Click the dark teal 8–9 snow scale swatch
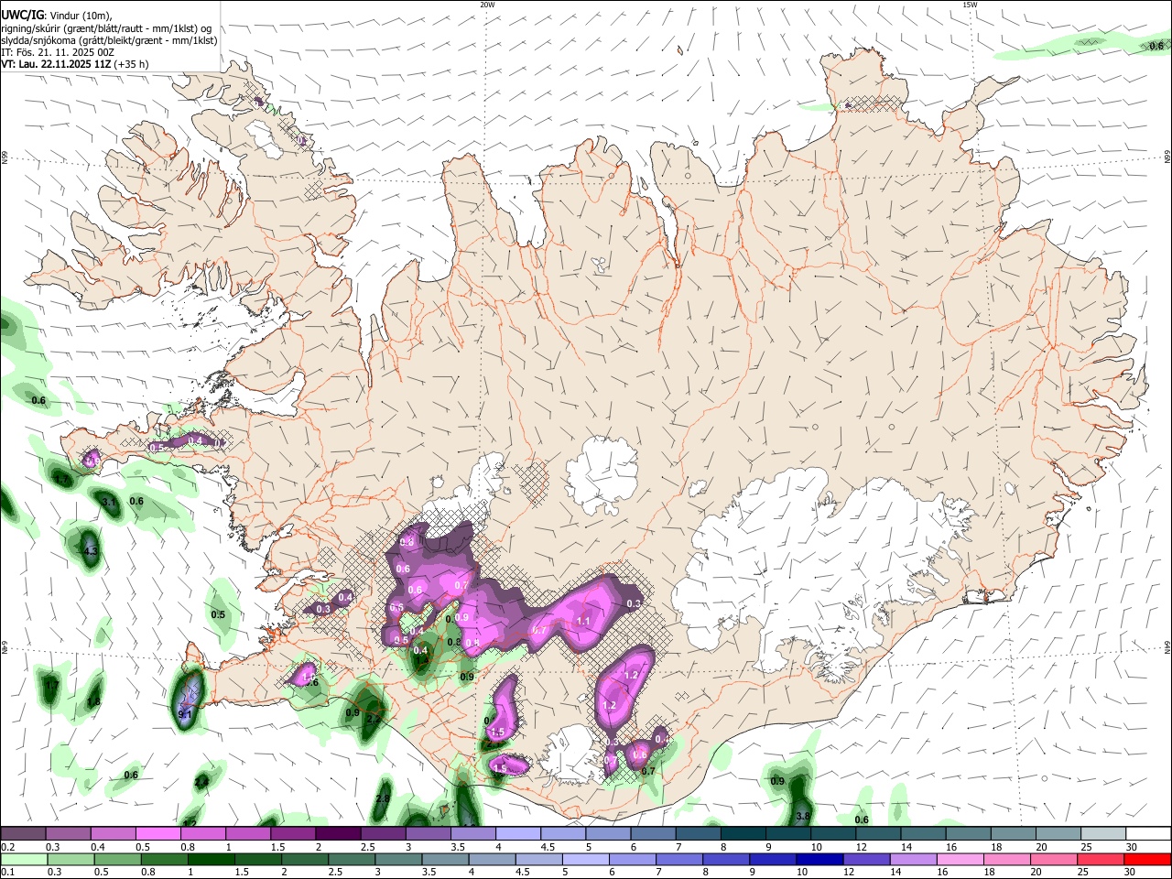 point(743,833)
